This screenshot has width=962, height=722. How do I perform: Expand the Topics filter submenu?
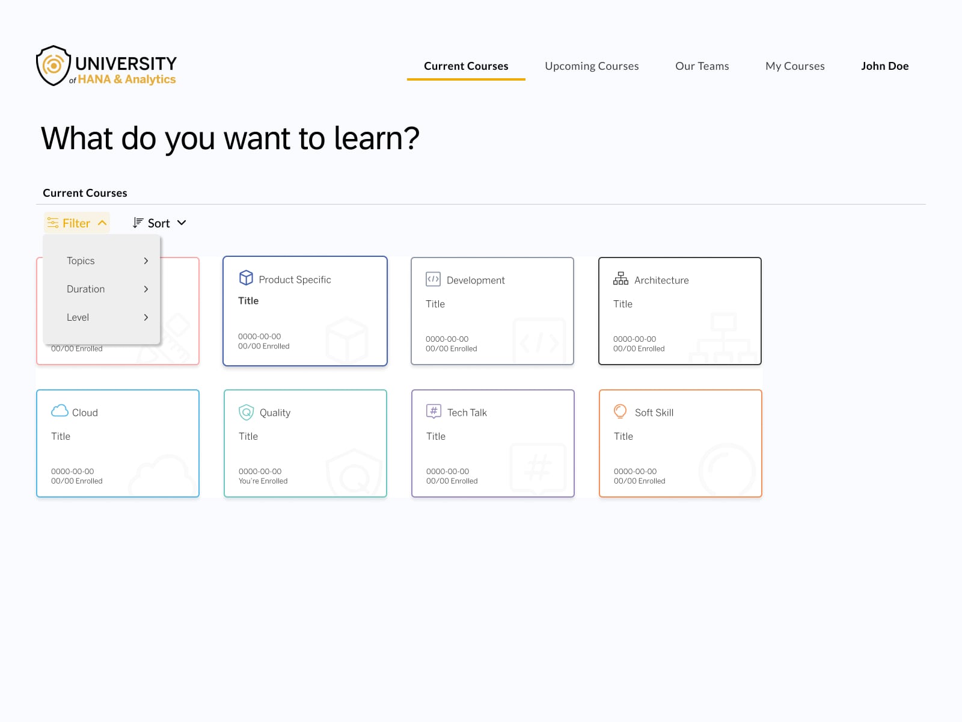106,261
